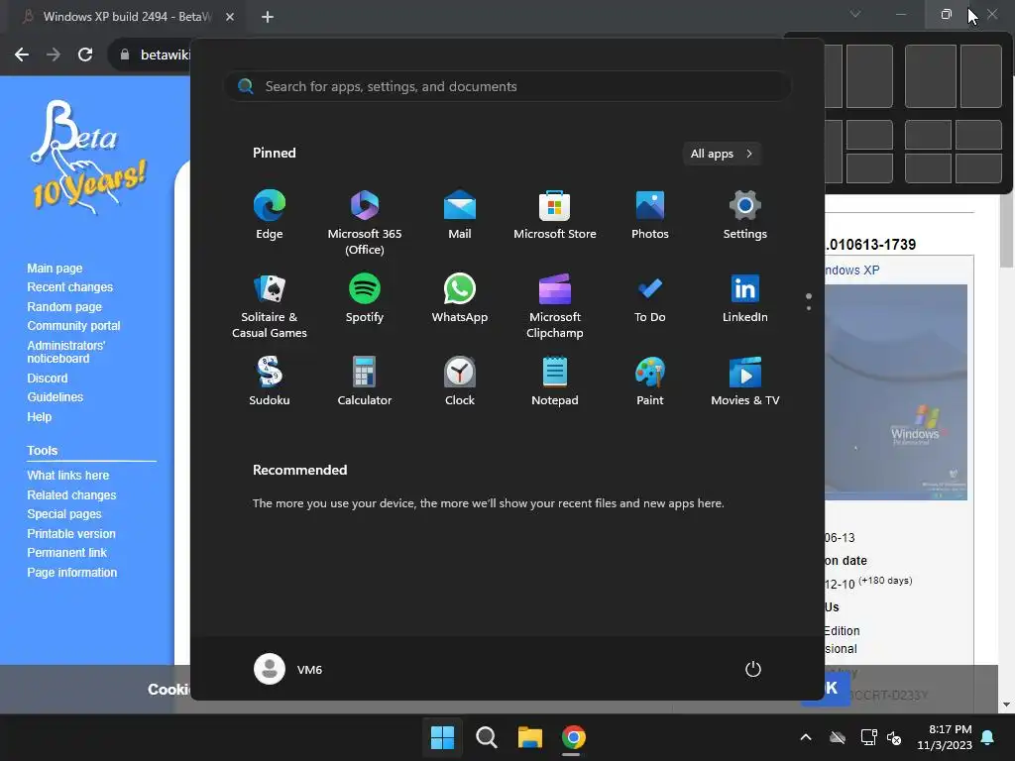1015x761 pixels.
Task: Open the clock and date flyout
Action: (945, 737)
